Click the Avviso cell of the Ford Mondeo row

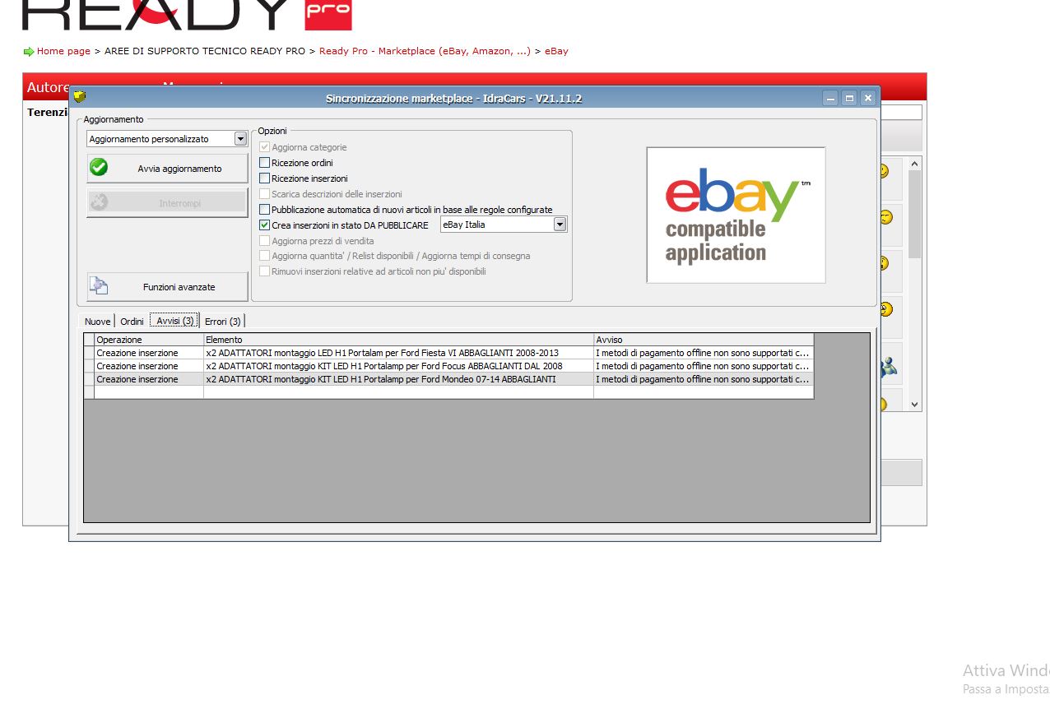pyautogui.click(x=704, y=379)
